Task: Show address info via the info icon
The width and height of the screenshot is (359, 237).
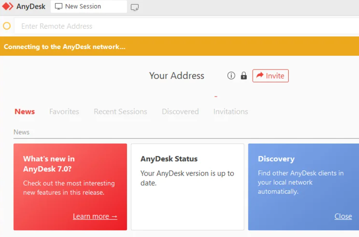Action: [x=231, y=75]
